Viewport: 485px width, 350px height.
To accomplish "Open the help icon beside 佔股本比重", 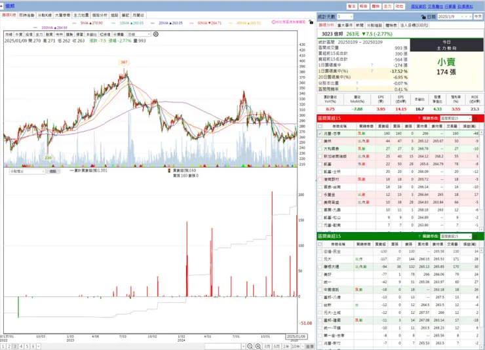I will coord(357,83).
